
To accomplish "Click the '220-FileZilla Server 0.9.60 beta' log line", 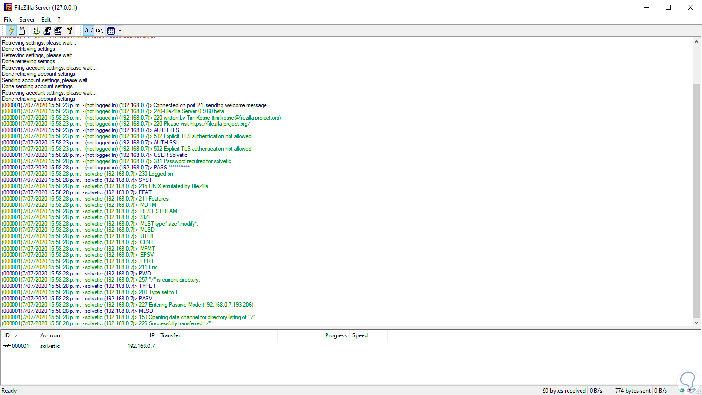I will point(113,111).
